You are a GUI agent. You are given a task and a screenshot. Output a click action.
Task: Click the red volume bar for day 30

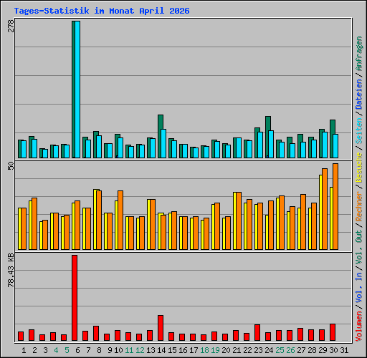pyautogui.click(x=333, y=332)
